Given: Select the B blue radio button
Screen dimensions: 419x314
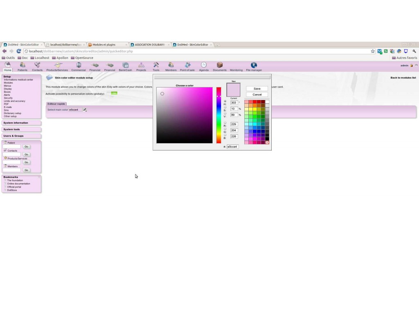Looking at the screenshot, I should pyautogui.click(x=225, y=135).
